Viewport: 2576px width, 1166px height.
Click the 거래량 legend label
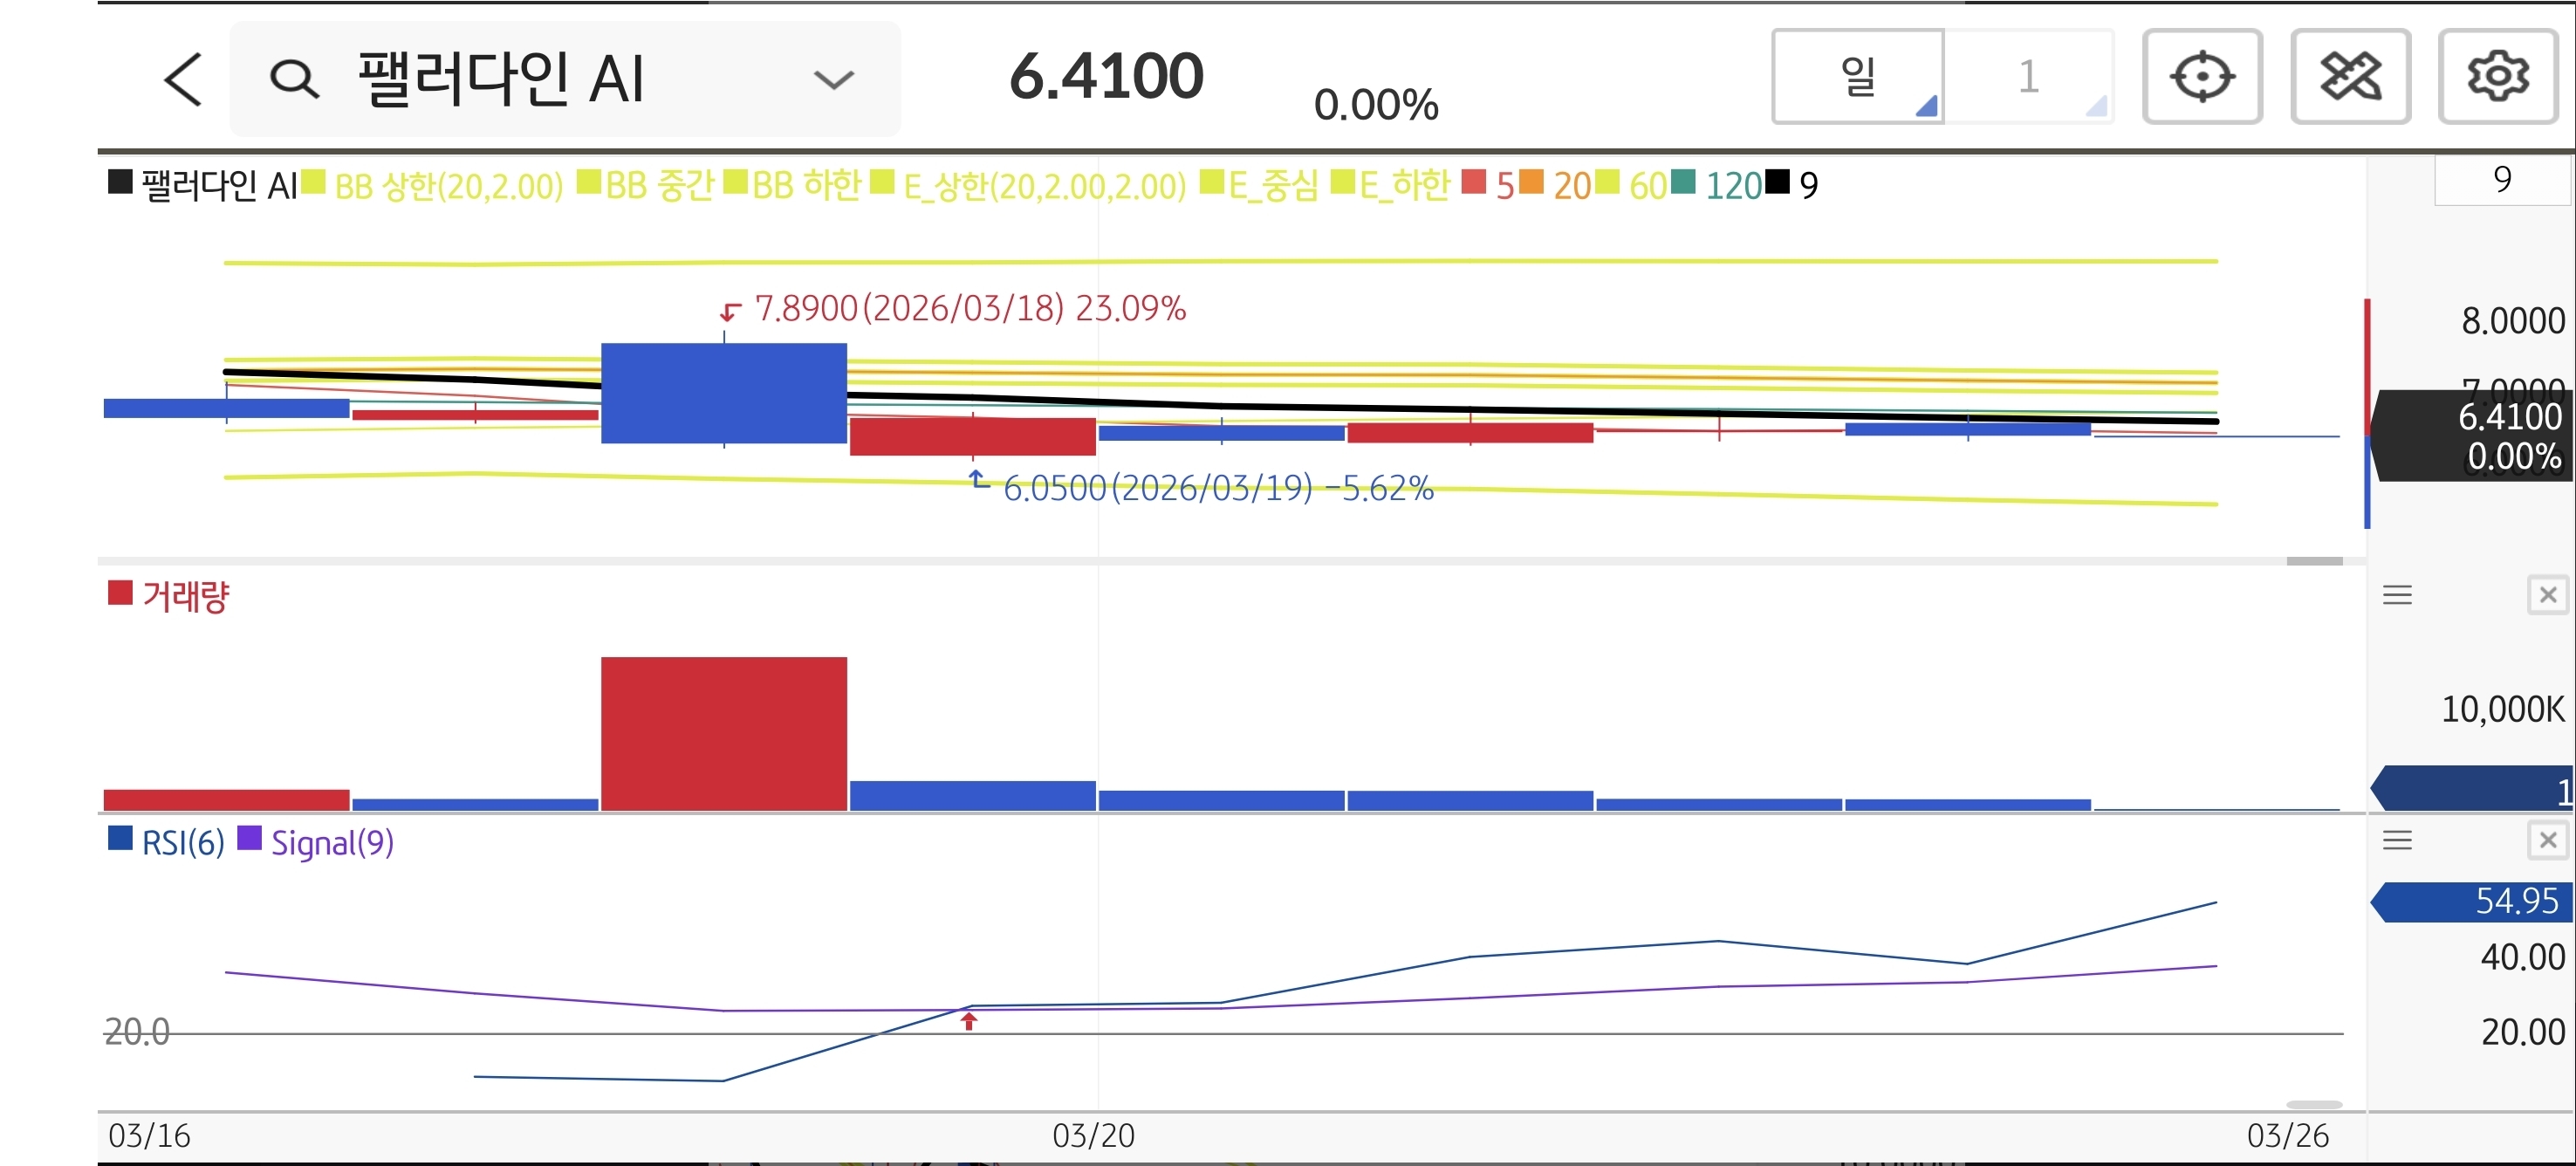pyautogui.click(x=185, y=596)
